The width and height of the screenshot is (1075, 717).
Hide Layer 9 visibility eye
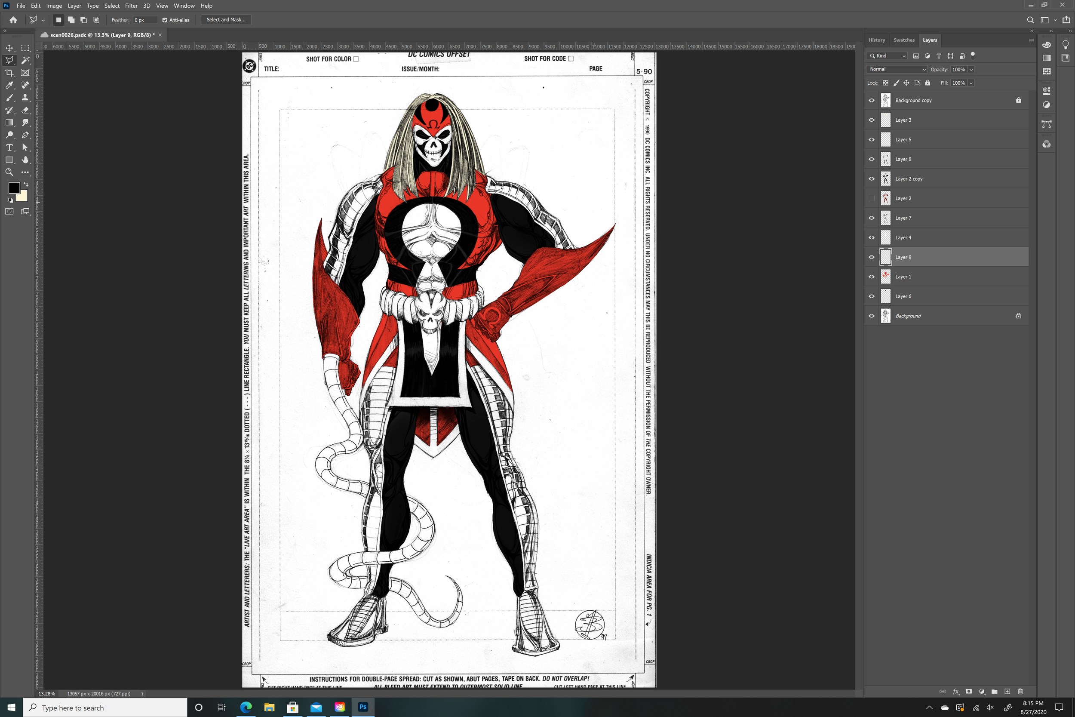[x=872, y=257]
